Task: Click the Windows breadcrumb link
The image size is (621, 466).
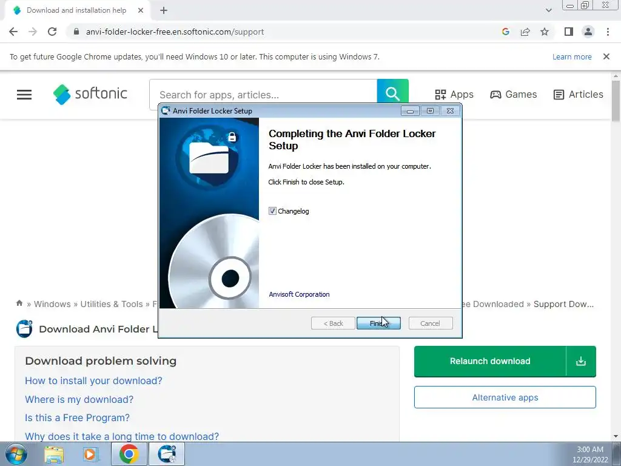Action: pyautogui.click(x=52, y=304)
